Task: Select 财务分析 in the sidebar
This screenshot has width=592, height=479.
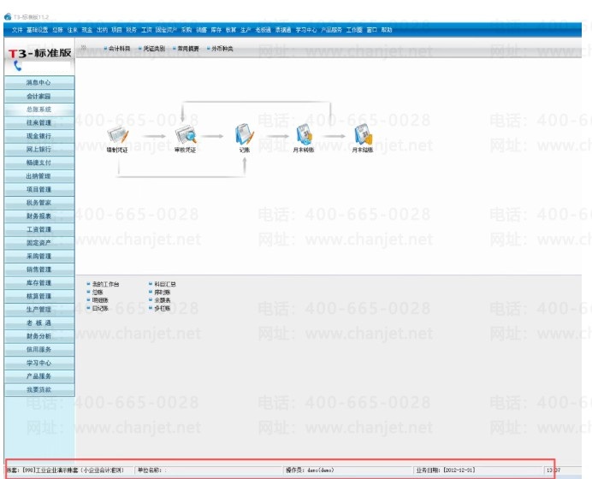Action: pyautogui.click(x=39, y=336)
